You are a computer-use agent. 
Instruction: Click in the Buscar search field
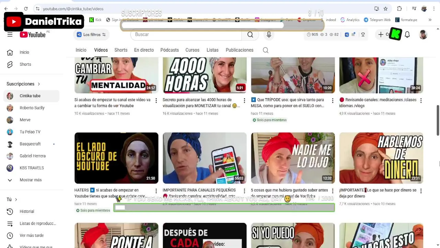click(186, 34)
